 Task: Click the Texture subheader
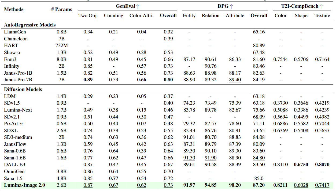[322, 16]
